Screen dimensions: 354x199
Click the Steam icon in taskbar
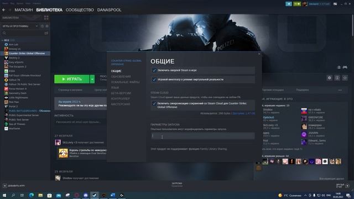point(95,195)
